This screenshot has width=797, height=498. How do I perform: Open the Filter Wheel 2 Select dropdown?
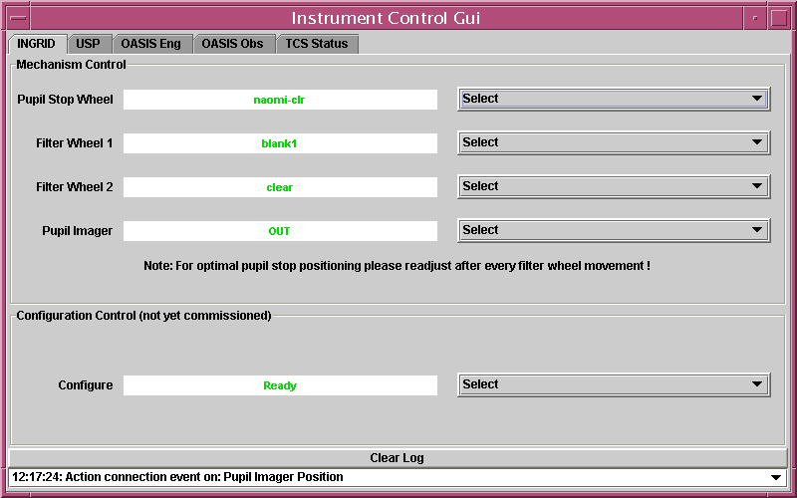(614, 186)
